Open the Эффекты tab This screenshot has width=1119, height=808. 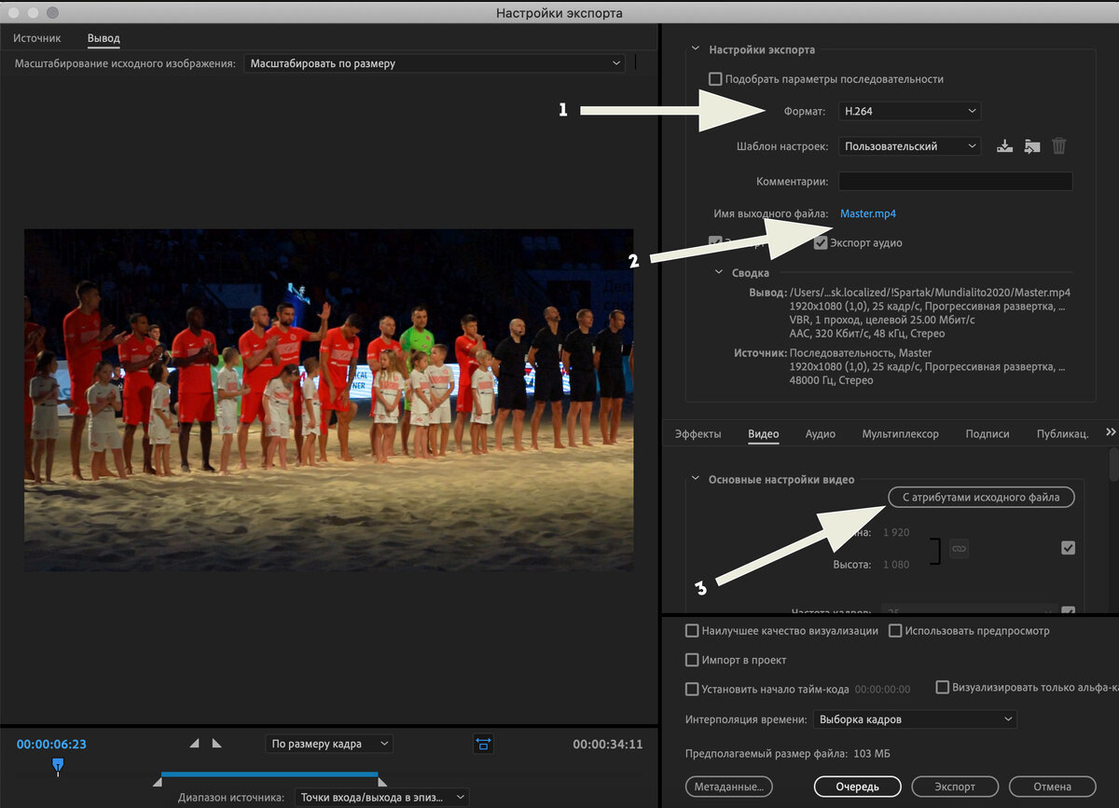click(x=698, y=433)
